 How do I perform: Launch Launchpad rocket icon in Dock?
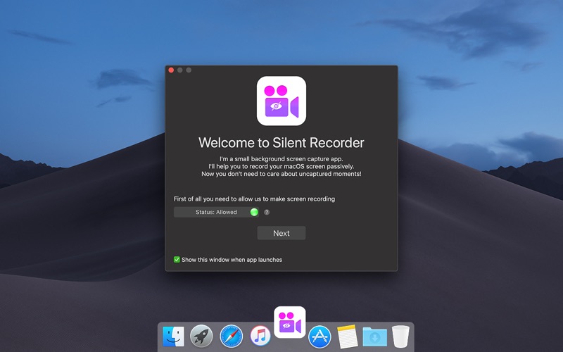[x=201, y=337]
